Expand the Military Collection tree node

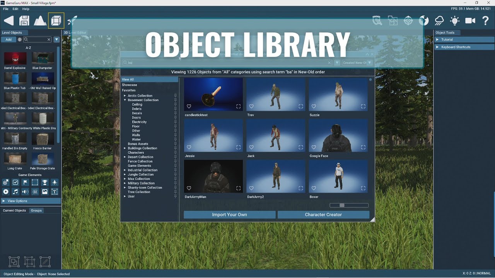(x=125, y=183)
